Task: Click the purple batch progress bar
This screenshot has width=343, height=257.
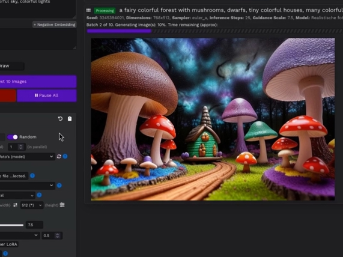Action: 119,31
